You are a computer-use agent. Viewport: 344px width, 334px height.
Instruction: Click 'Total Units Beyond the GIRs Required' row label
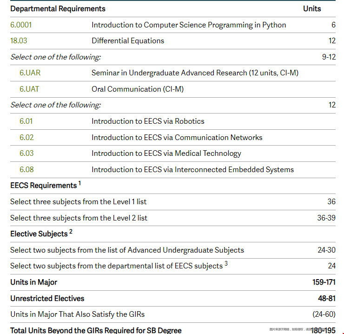(96, 330)
